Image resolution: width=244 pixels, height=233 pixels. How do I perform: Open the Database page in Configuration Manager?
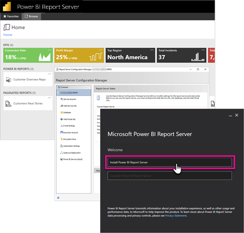click(65, 113)
